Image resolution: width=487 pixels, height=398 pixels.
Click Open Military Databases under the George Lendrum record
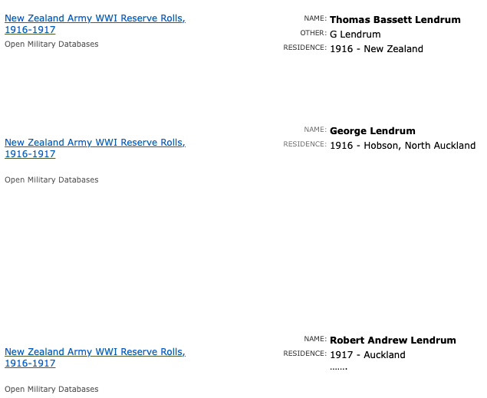click(x=51, y=180)
